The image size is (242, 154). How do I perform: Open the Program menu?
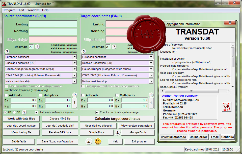click(9, 10)
